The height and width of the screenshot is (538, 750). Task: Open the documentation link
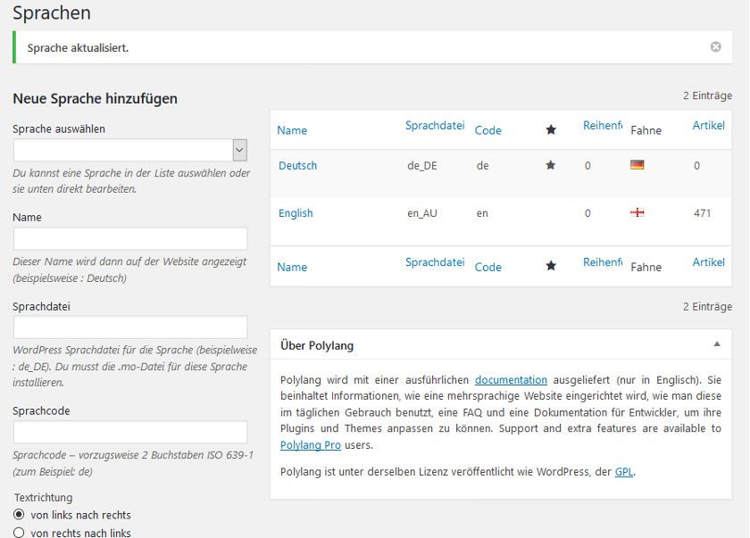(511, 380)
